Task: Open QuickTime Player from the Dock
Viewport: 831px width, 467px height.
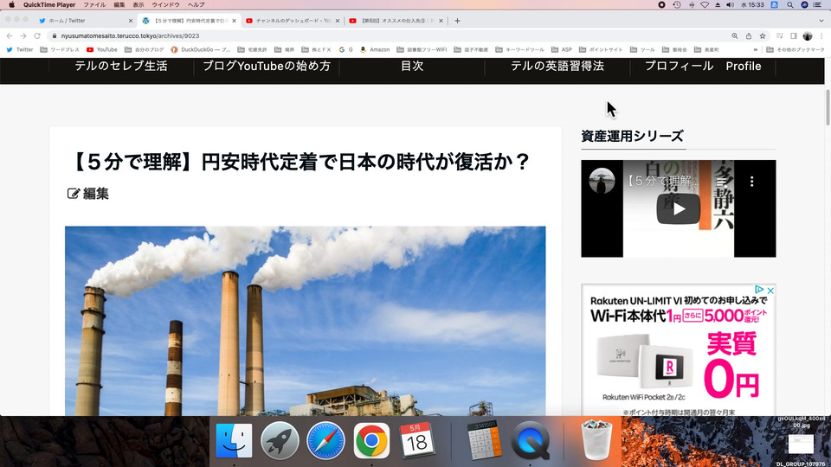Action: pyautogui.click(x=530, y=440)
